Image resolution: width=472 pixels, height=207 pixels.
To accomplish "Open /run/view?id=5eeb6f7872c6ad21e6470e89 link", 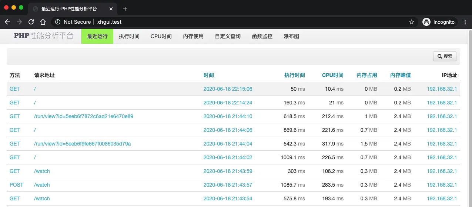I will coord(84,116).
